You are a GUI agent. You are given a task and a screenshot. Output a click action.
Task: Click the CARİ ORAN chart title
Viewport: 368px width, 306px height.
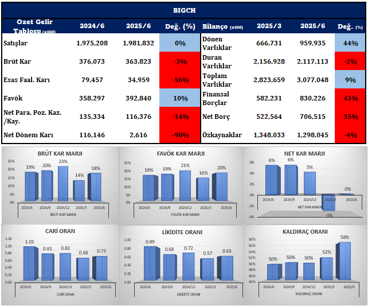[x=60, y=231]
